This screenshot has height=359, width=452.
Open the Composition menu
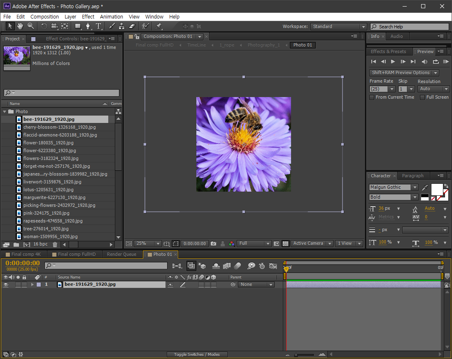point(44,17)
